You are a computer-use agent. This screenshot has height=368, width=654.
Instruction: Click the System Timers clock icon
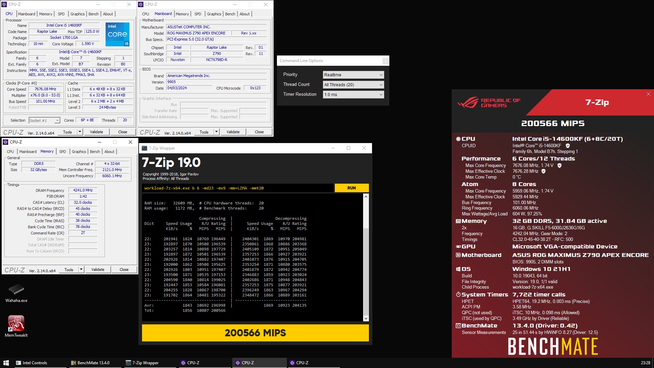(x=458, y=295)
